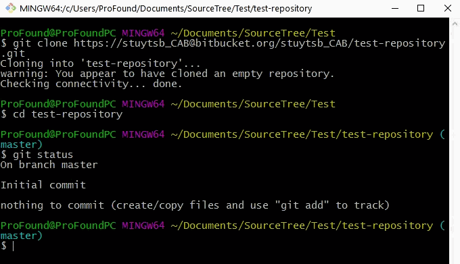The width and height of the screenshot is (460, 264).
Task: Click the 'On branch master' output line
Action: coord(49,165)
